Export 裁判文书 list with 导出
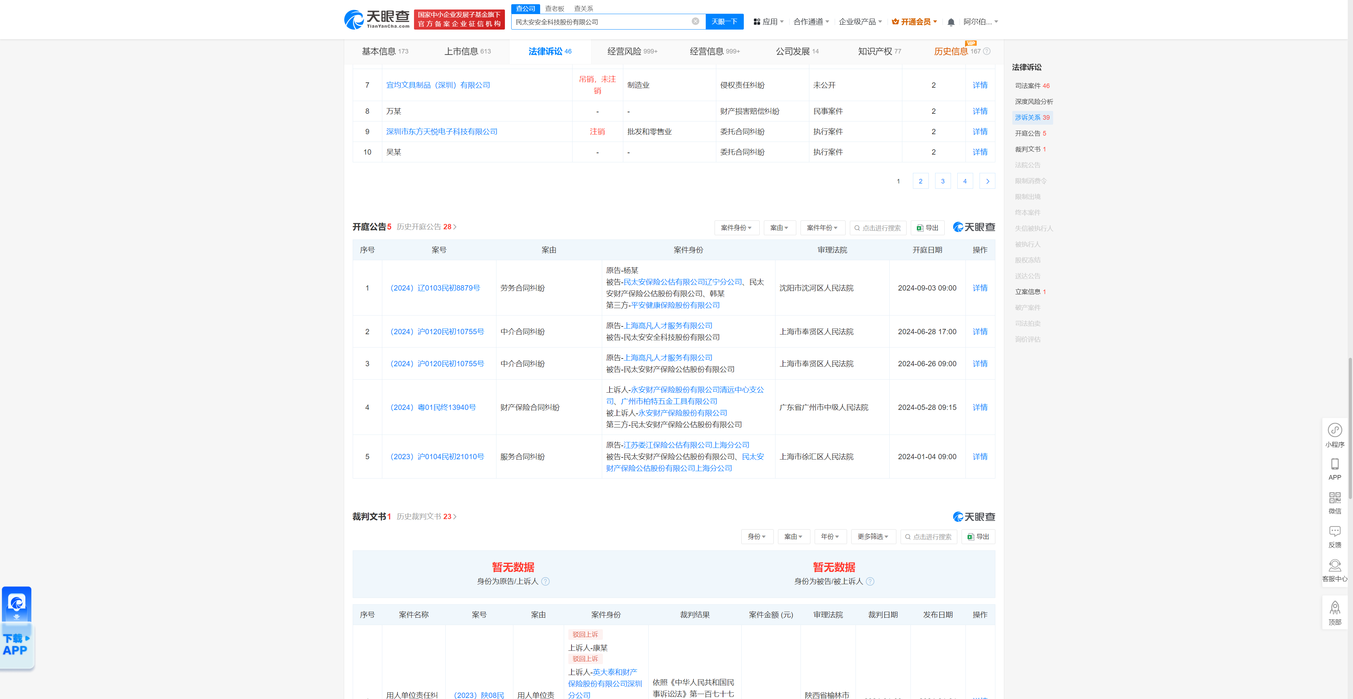The image size is (1353, 699). (x=978, y=537)
